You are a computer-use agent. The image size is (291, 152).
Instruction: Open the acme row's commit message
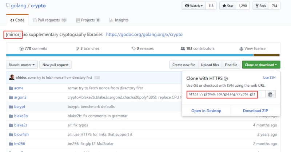pyautogui.click(x=105, y=88)
